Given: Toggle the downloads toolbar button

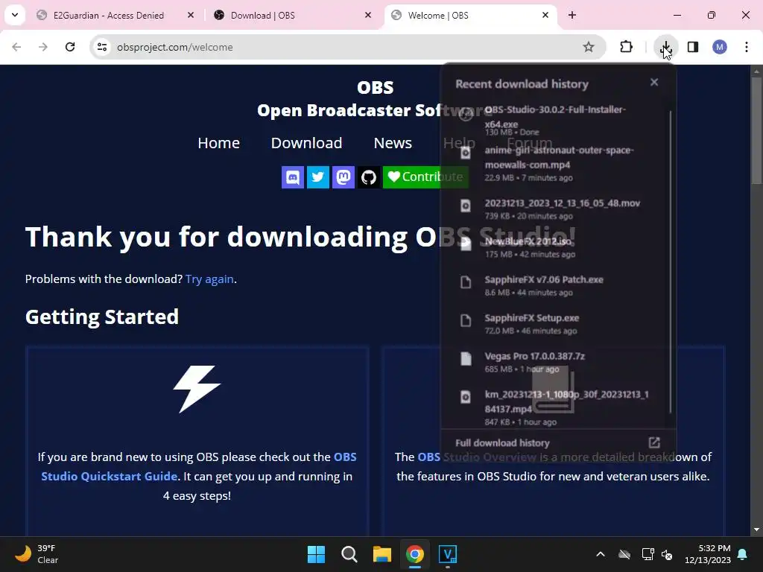Looking at the screenshot, I should 665,47.
